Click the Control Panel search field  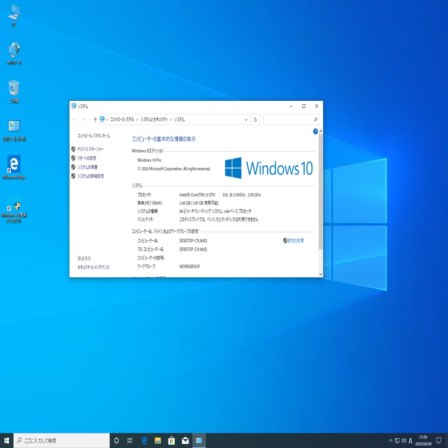tap(291, 120)
